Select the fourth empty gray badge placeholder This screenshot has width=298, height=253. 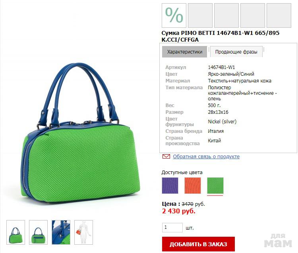pos(253,15)
